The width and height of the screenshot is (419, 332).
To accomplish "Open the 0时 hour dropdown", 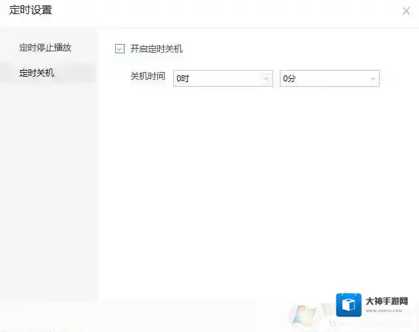I will point(223,79).
